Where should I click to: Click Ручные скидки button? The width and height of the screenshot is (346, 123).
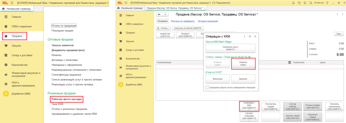(313, 106)
